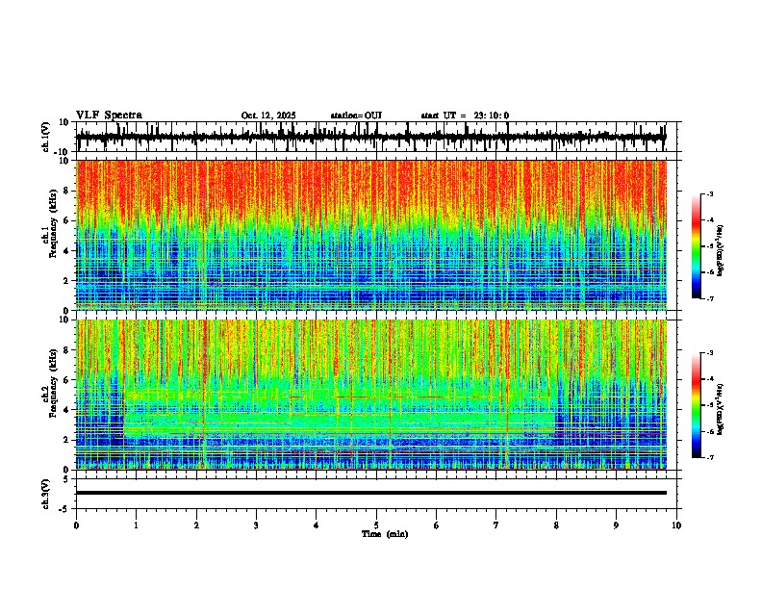This screenshot has width=762, height=589.
Task: Click the ch.2 spectrogram color scale bar
Action: click(697, 405)
